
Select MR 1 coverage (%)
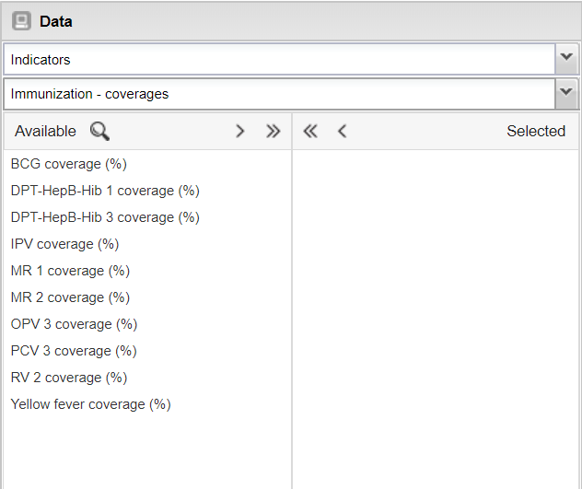(x=70, y=271)
